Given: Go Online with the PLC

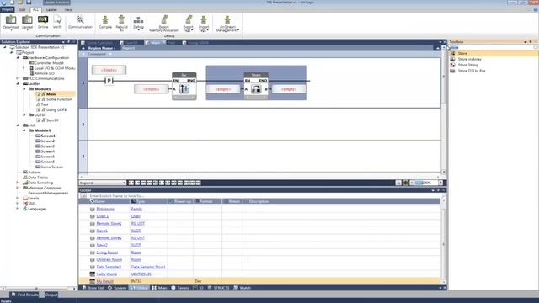Looking at the screenshot, I should [x=43, y=23].
